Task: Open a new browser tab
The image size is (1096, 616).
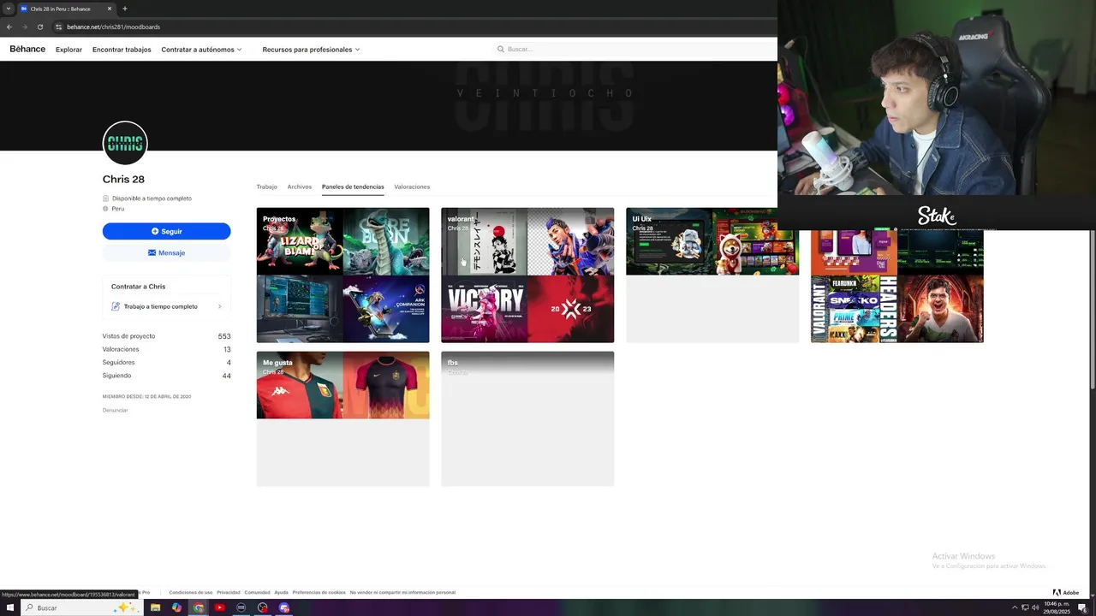Action: pyautogui.click(x=125, y=9)
